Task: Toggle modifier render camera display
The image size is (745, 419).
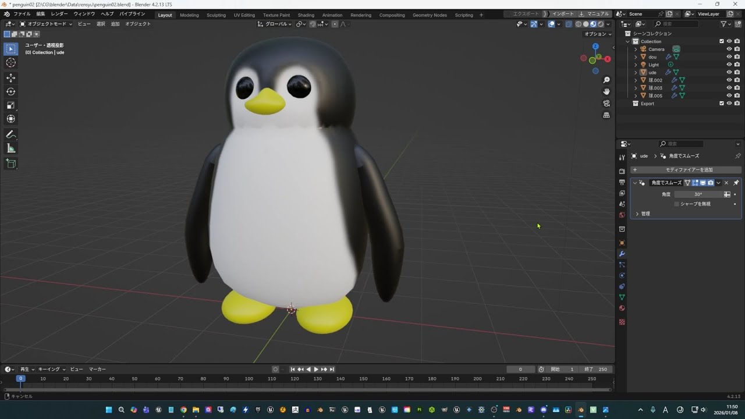Action: (710, 183)
